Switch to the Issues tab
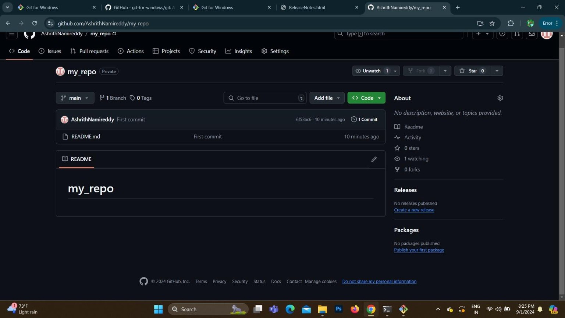This screenshot has width=565, height=318. [x=50, y=51]
